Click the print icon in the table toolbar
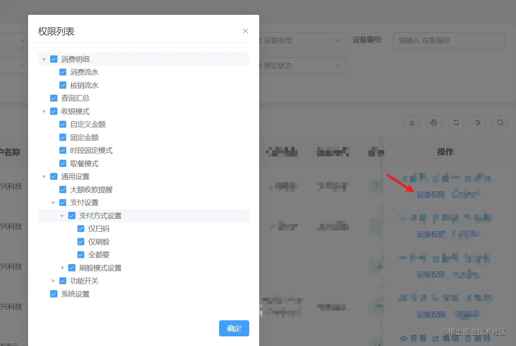 click(x=434, y=123)
